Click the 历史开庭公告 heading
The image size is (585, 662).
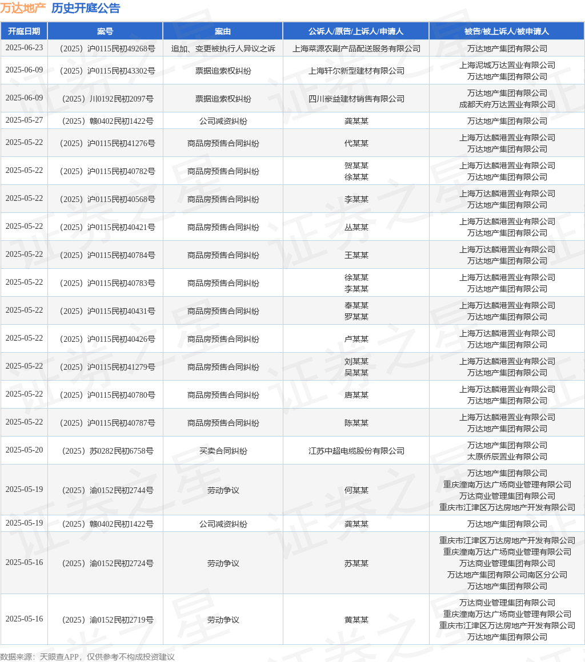tap(86, 8)
